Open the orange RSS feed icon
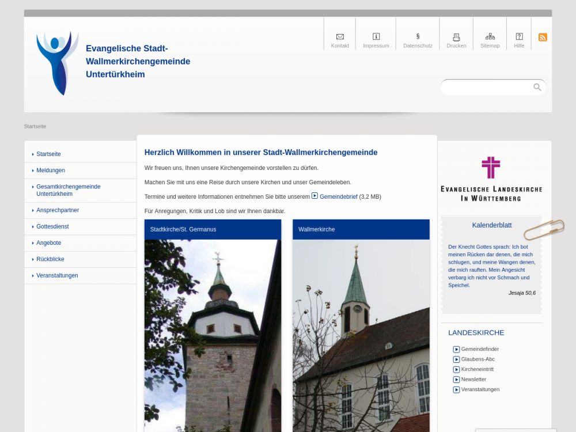Screen dimensions: 576x432 [x=543, y=37]
